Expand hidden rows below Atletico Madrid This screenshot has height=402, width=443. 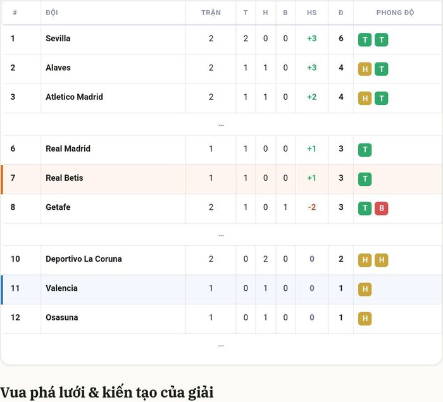tap(221, 125)
